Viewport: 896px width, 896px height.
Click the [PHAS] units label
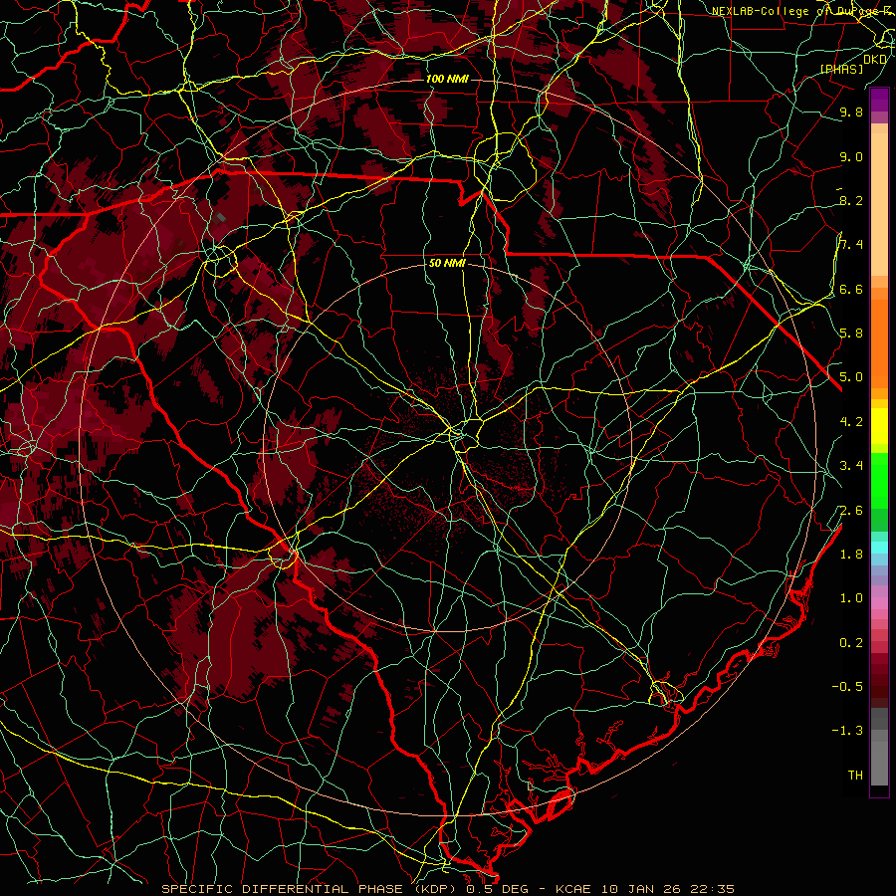pyautogui.click(x=841, y=70)
